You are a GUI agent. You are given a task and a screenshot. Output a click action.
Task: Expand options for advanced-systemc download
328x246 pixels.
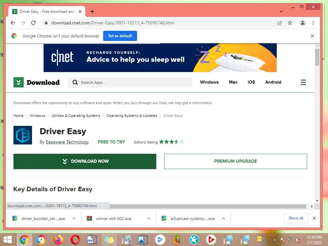[x=223, y=218]
